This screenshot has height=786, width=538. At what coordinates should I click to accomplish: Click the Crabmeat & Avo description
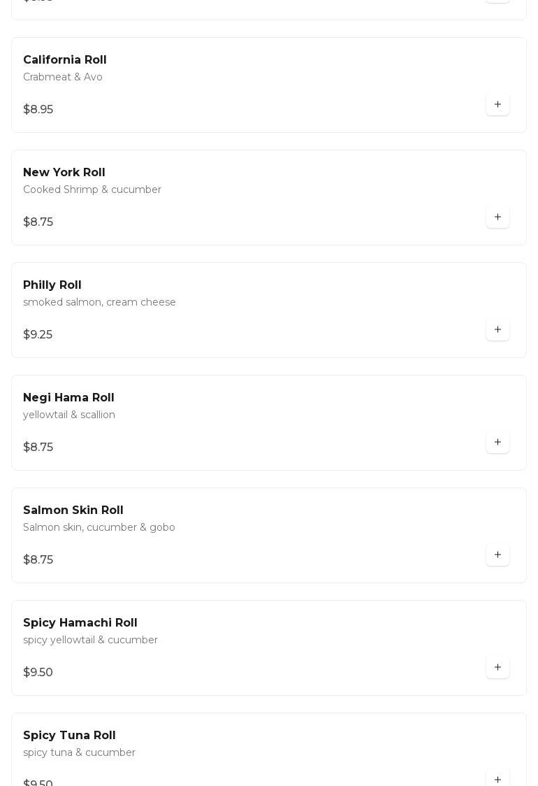coord(63,77)
